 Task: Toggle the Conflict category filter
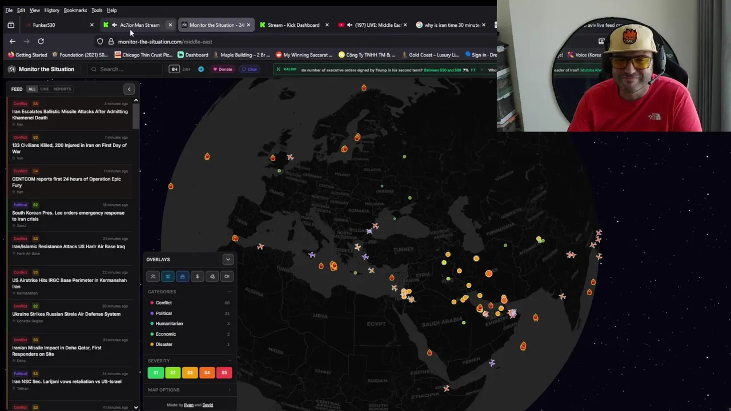click(x=189, y=303)
